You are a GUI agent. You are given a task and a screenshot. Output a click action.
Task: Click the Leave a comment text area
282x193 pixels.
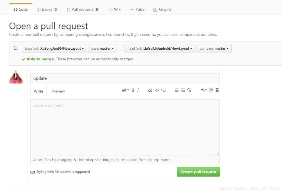[x=125, y=127]
